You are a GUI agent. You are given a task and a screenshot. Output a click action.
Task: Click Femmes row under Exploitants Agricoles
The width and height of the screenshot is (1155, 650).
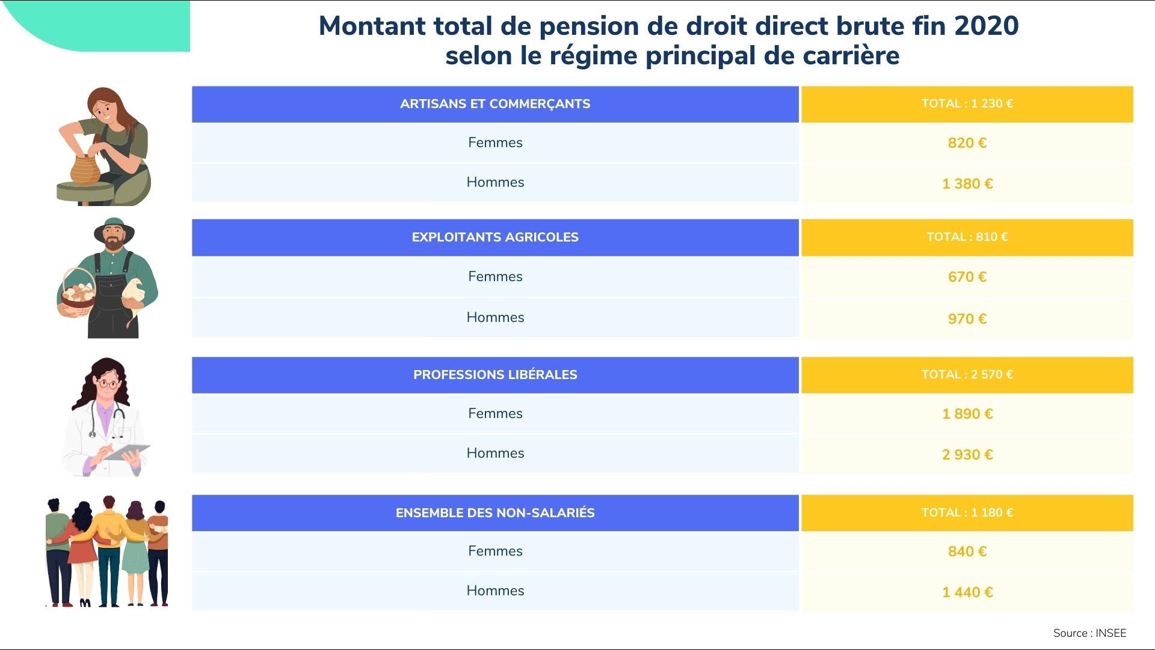click(495, 277)
